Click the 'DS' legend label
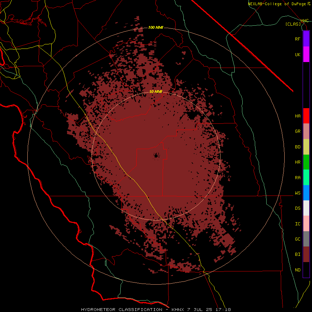Screen dimensions: 312x312 pos(298,208)
